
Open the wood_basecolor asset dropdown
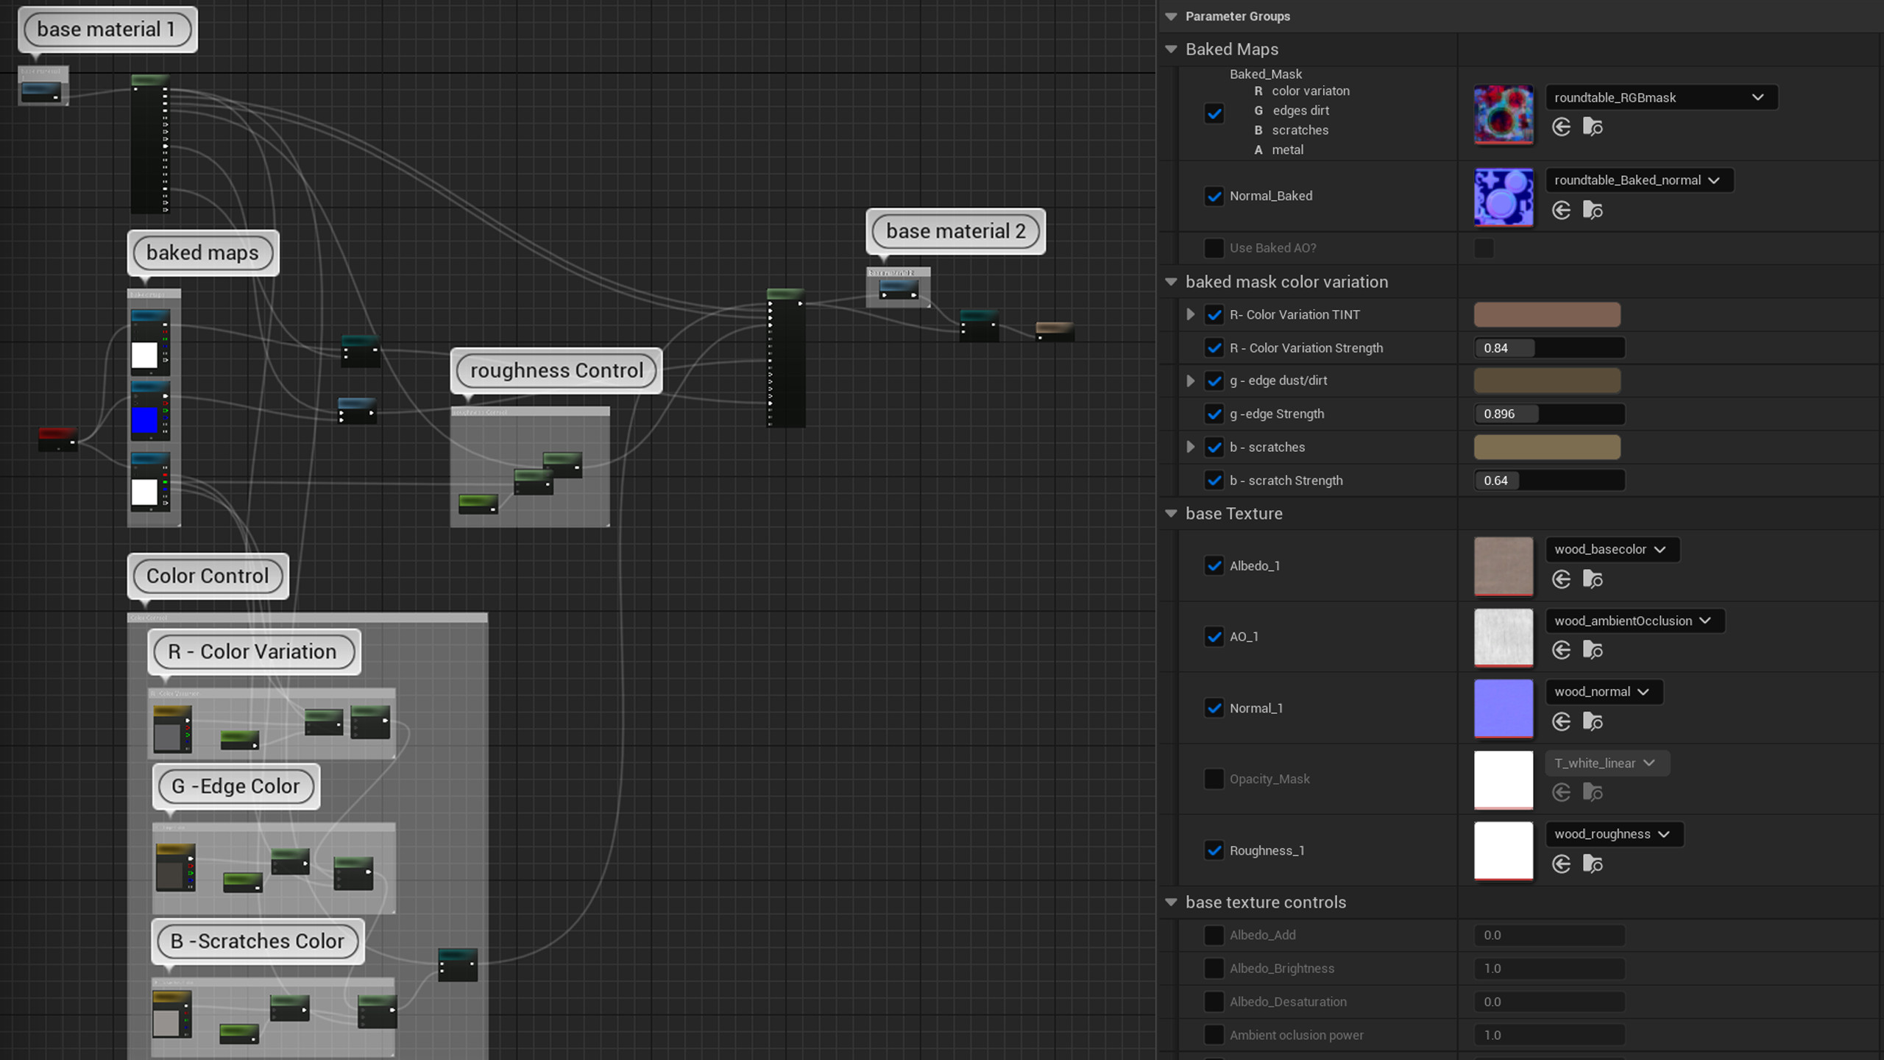[x=1612, y=549]
